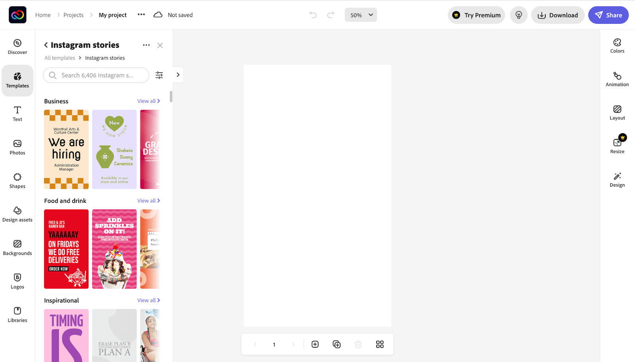Open template search filters
The height and width of the screenshot is (362, 635).
(x=159, y=75)
